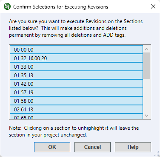Toggle selection of section 01 32 16.00 20
This screenshot has width=160, height=157.
[76, 58]
